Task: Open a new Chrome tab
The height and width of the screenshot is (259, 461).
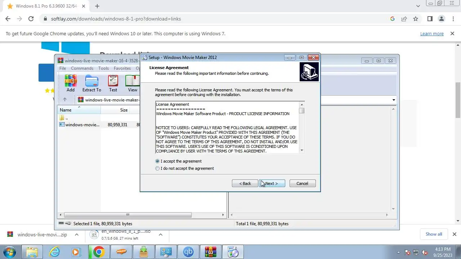Action: click(97, 6)
